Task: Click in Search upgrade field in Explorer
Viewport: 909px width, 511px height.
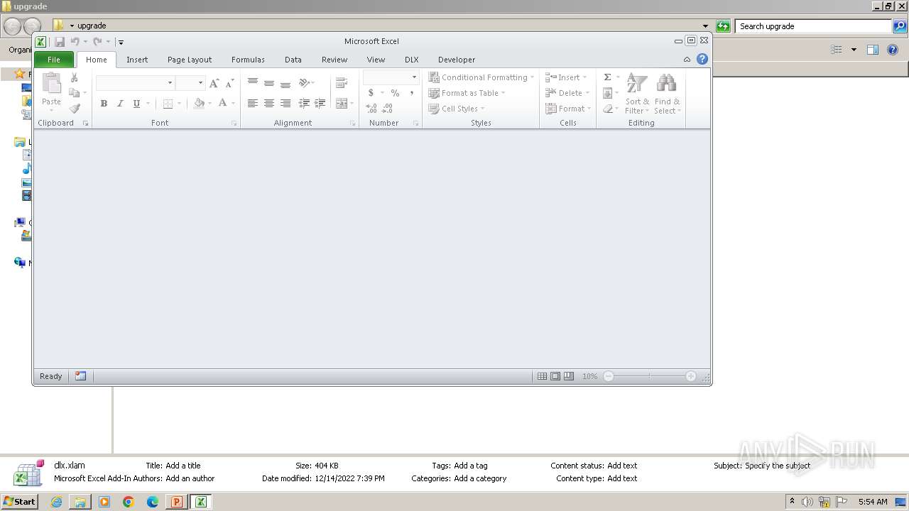Action: 814,26
